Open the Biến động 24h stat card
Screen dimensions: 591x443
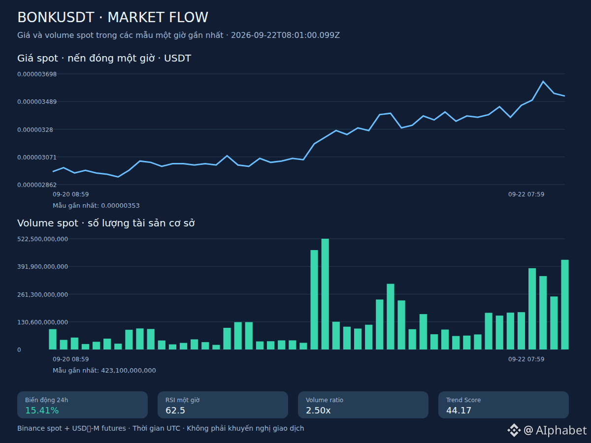pyautogui.click(x=83, y=405)
